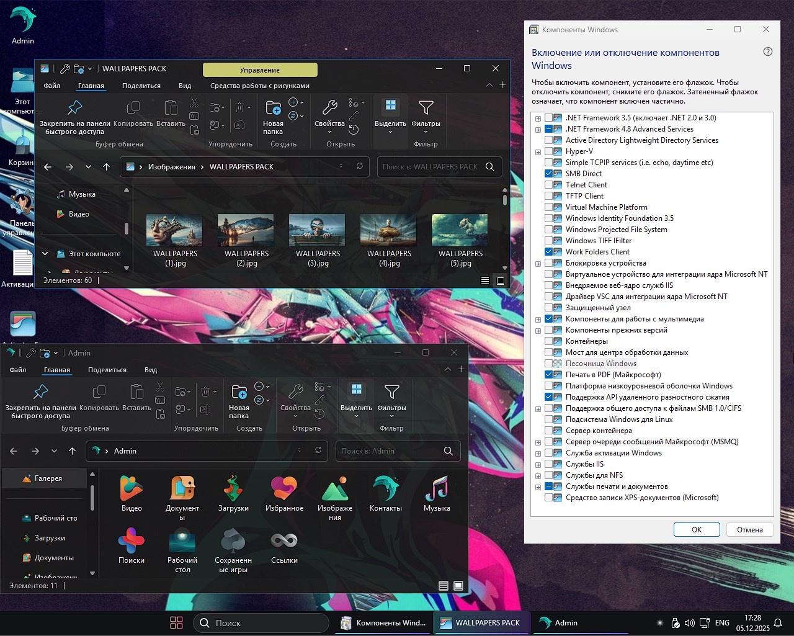
Task: Expand the Hyper-V tree node
Action: click(538, 151)
